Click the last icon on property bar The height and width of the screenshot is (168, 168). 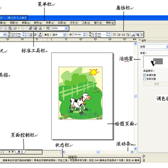(x=142, y=35)
